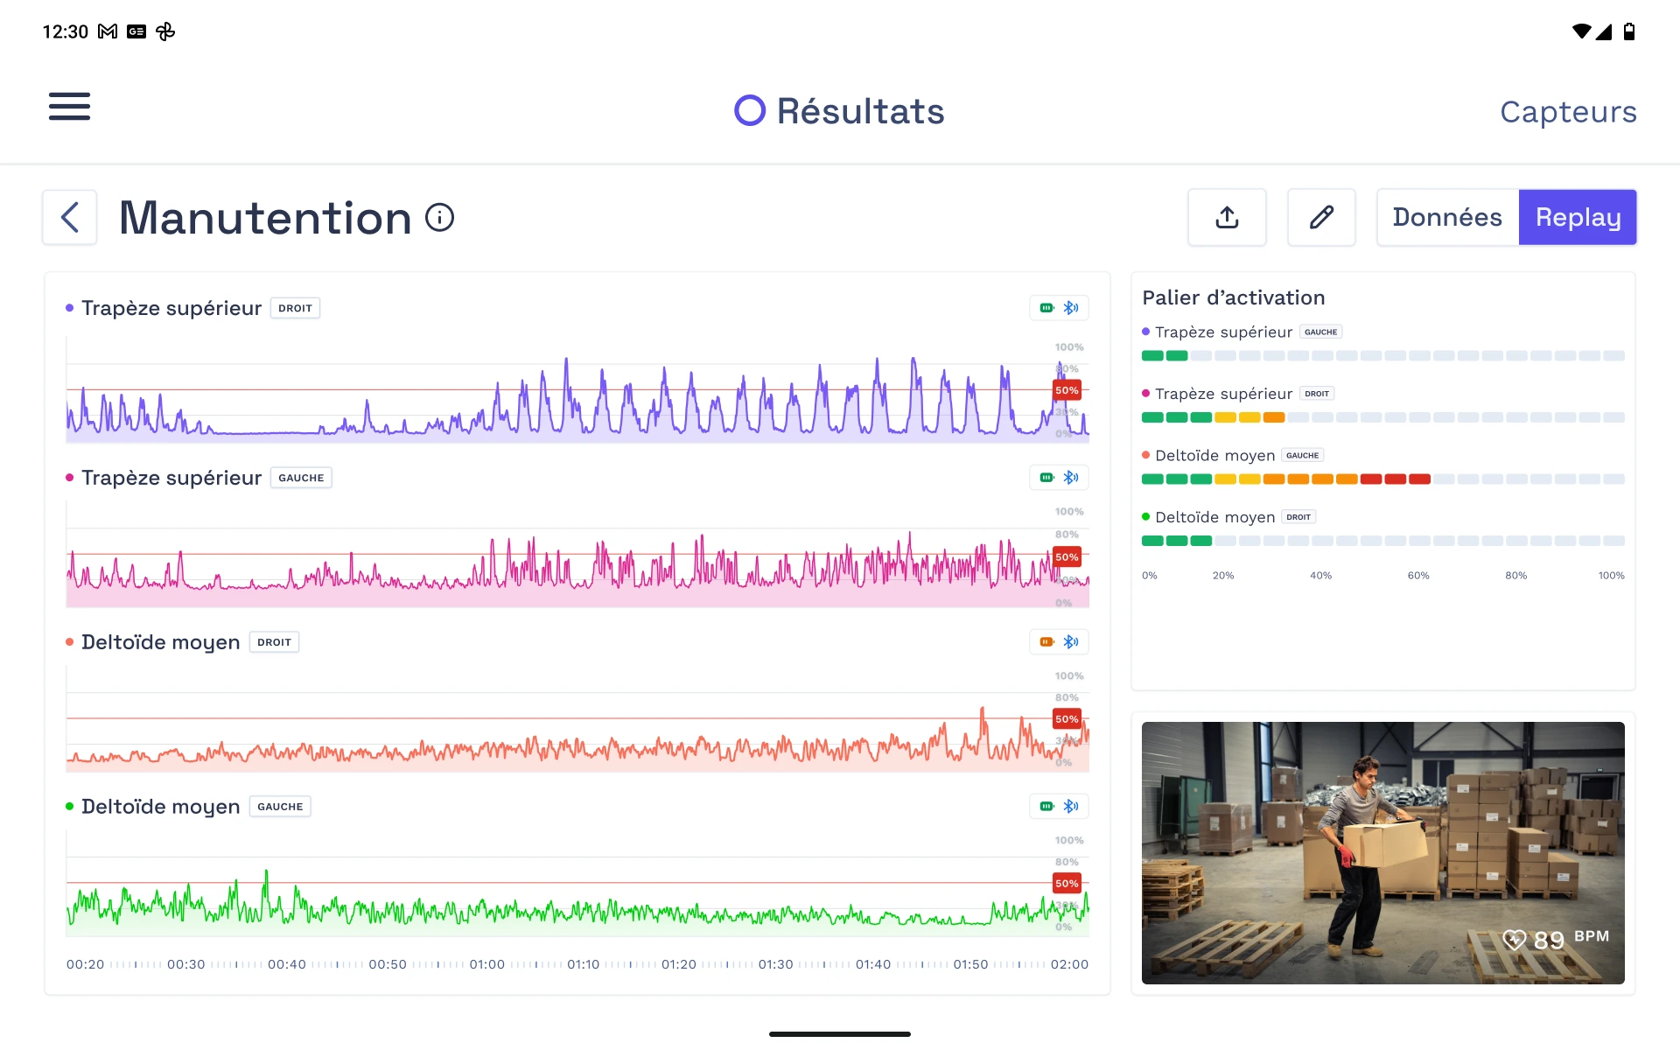Tap the pinwheel notification icon in status bar
Viewport: 1680px width, 1050px height.
click(165, 31)
